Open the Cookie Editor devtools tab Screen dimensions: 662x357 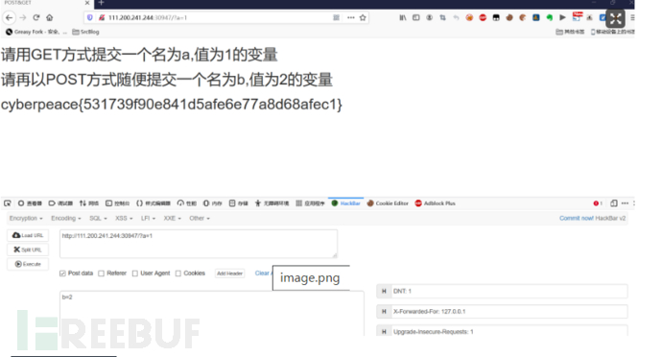388,203
